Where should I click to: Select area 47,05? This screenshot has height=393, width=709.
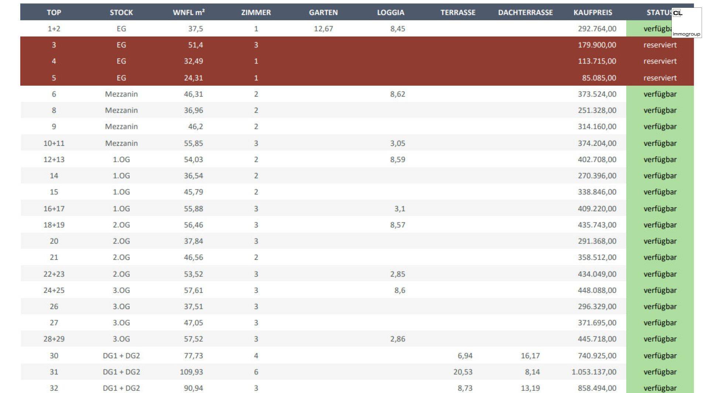(193, 323)
